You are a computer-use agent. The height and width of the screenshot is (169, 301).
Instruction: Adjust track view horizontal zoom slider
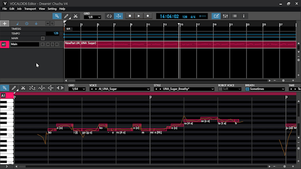tap(283, 81)
